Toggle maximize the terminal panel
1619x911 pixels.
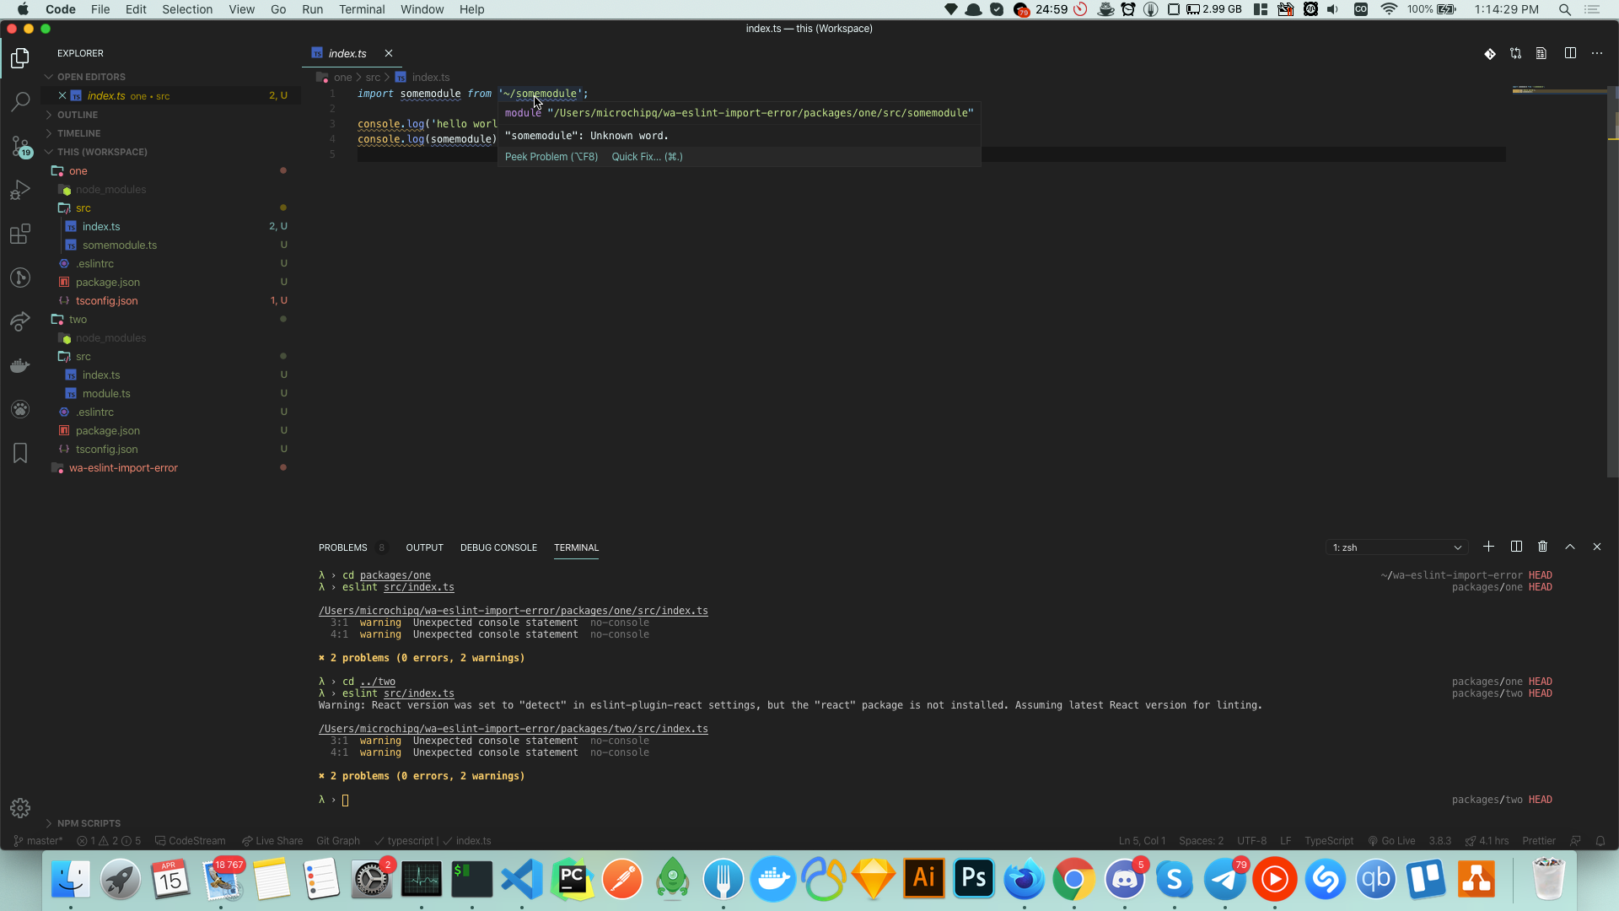[1570, 547]
